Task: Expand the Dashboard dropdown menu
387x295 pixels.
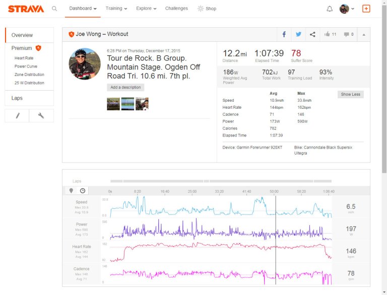Action: 83,9
